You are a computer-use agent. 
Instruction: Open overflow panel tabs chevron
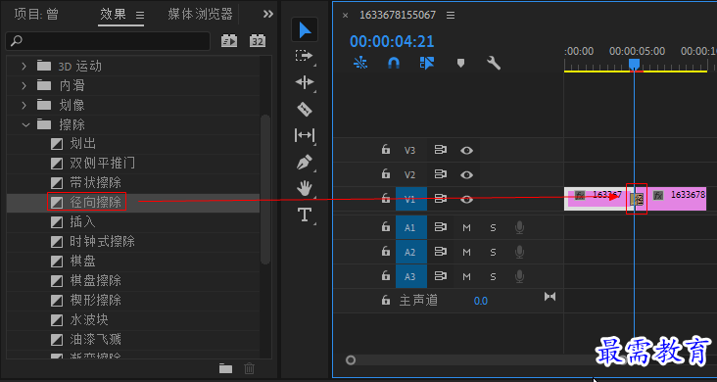click(x=268, y=14)
